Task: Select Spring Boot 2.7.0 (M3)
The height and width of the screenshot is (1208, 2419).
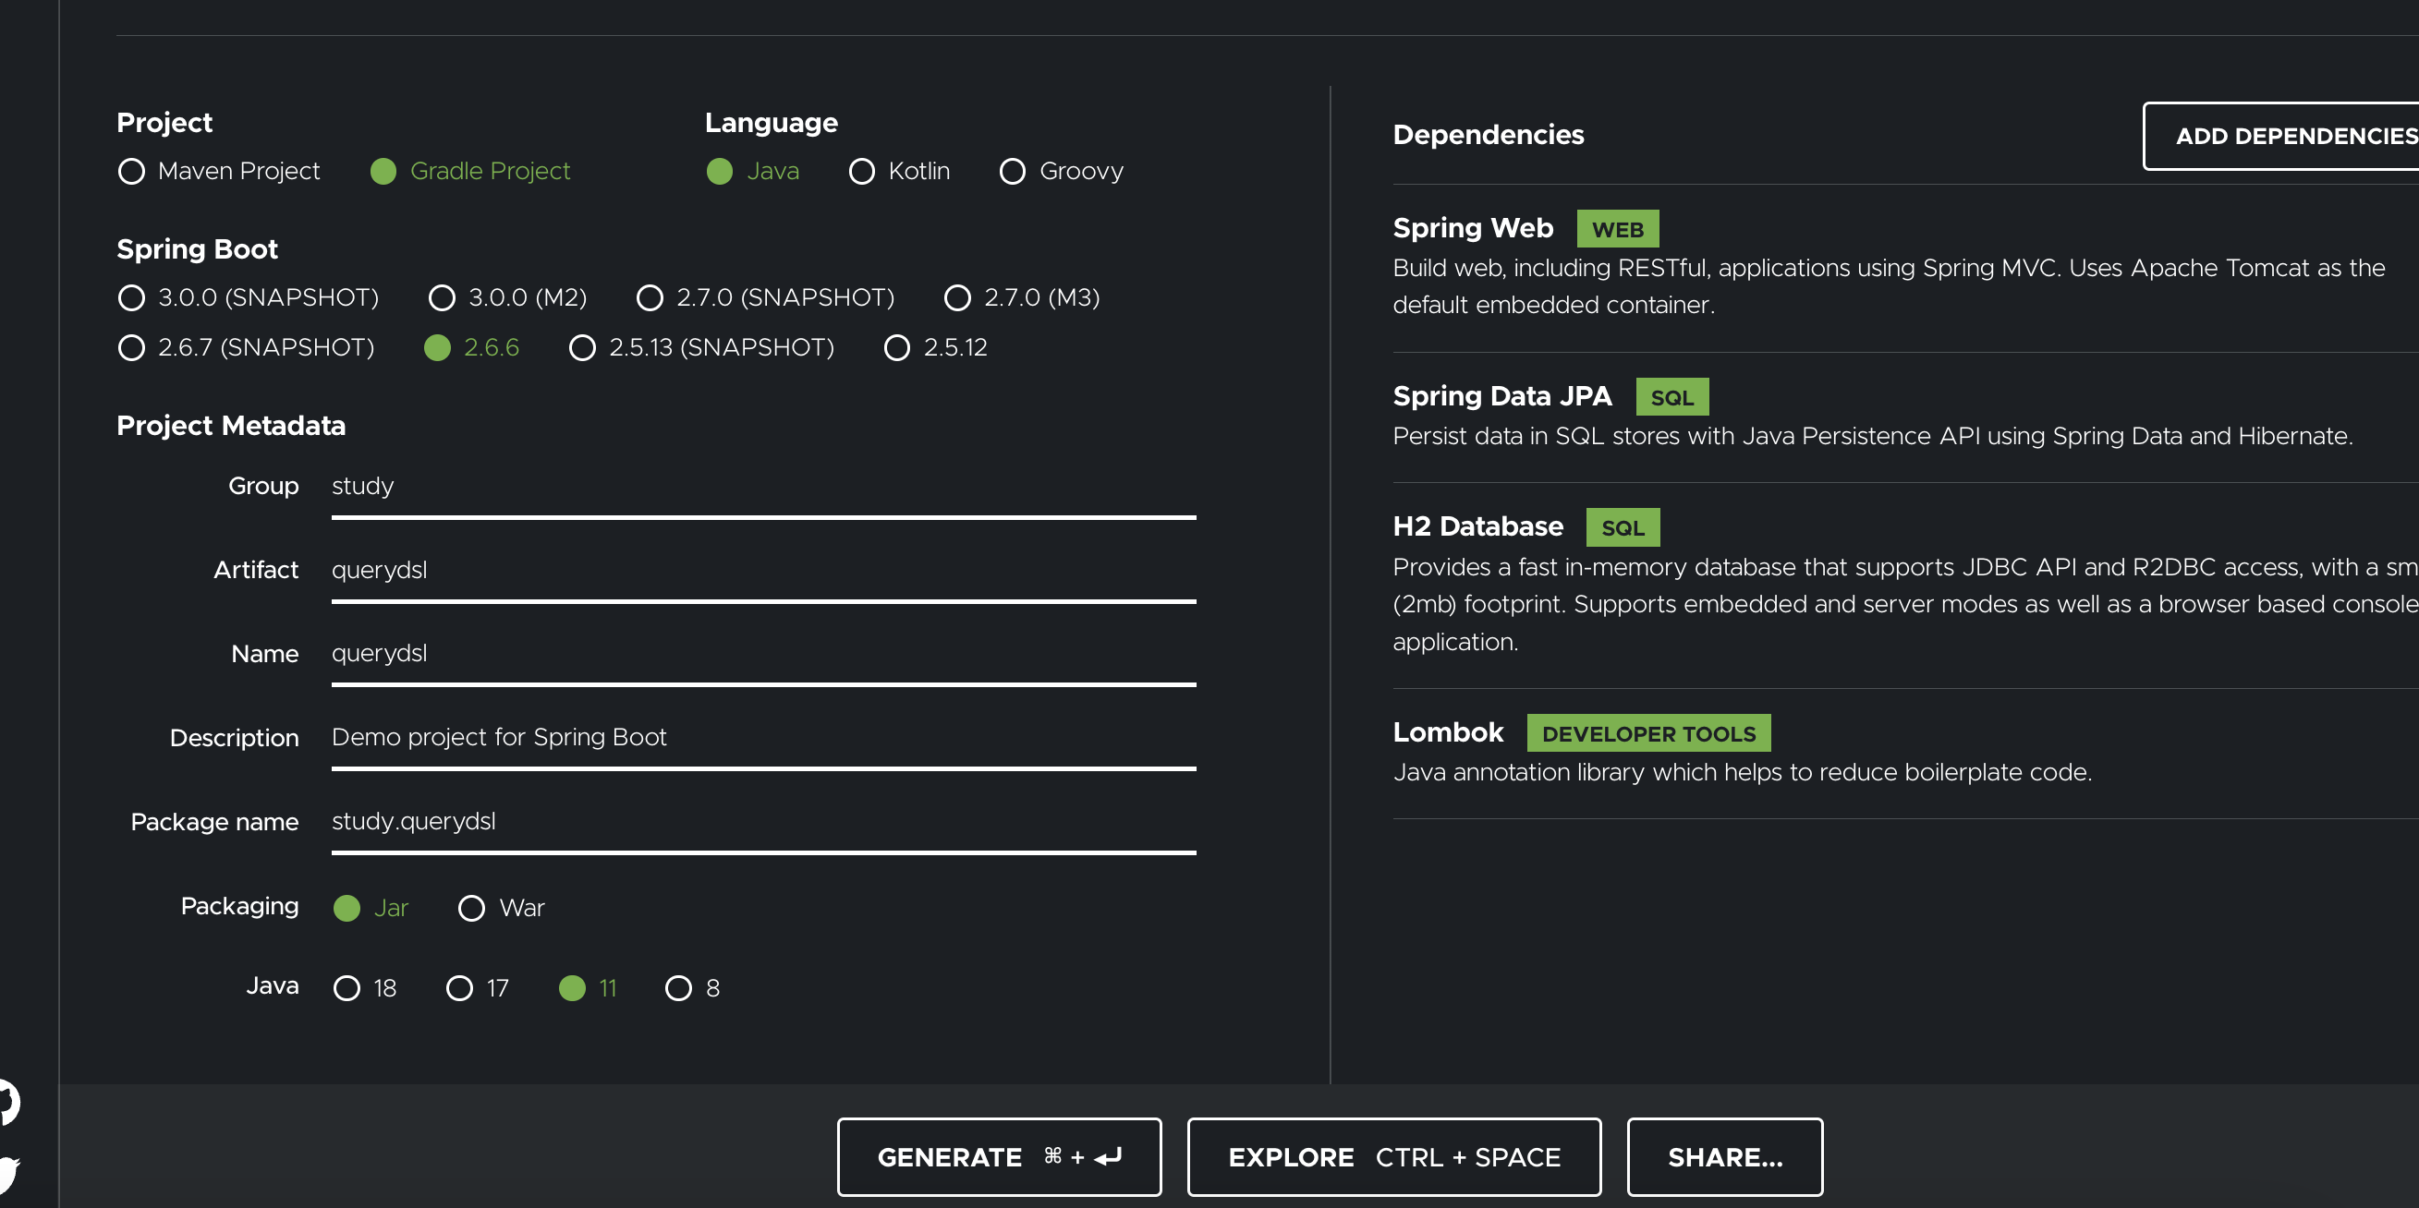Action: (957, 297)
